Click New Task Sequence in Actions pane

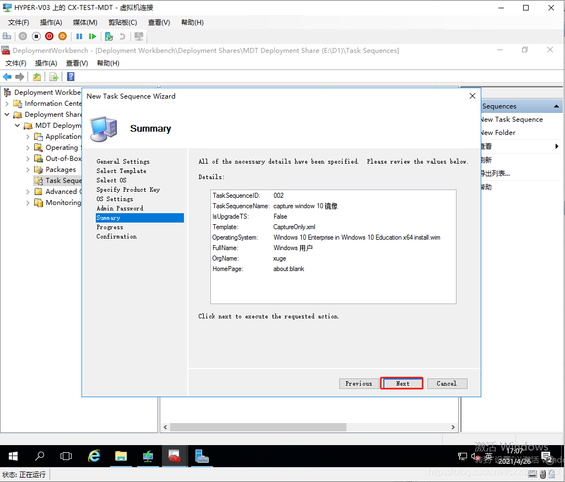(512, 120)
